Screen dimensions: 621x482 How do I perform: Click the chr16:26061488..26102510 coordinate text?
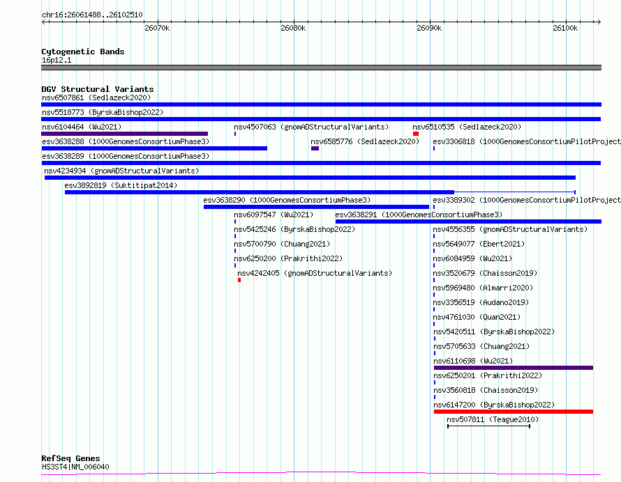click(x=92, y=15)
